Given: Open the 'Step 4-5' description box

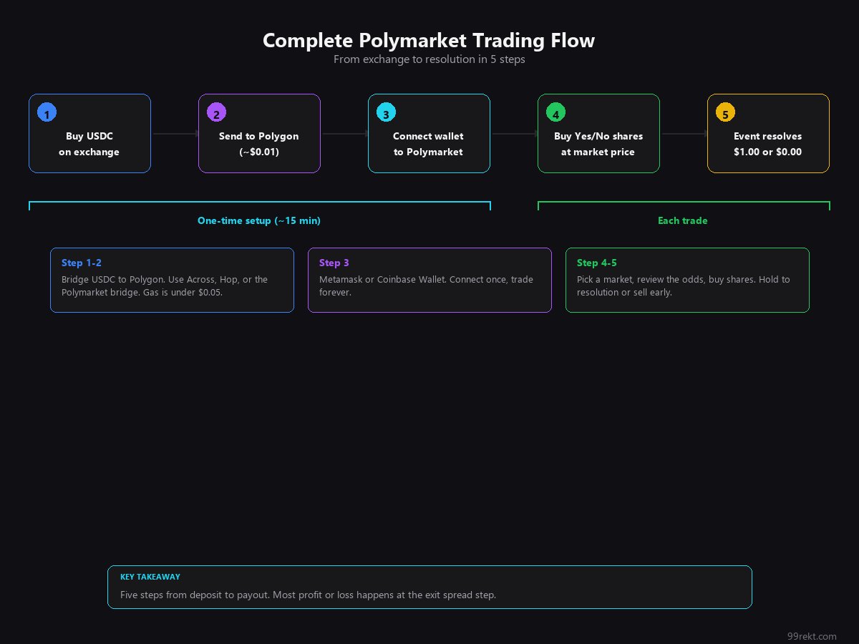Looking at the screenshot, I should tap(687, 280).
